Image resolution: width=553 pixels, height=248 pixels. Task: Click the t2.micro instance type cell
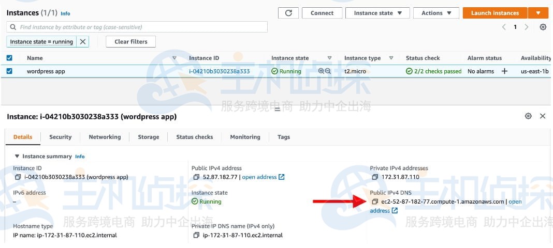click(x=355, y=71)
